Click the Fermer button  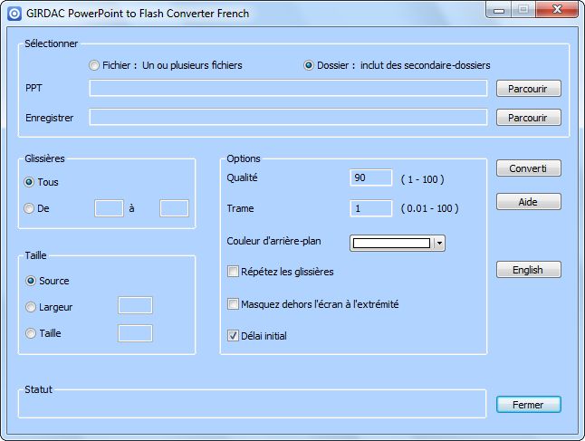tap(528, 405)
